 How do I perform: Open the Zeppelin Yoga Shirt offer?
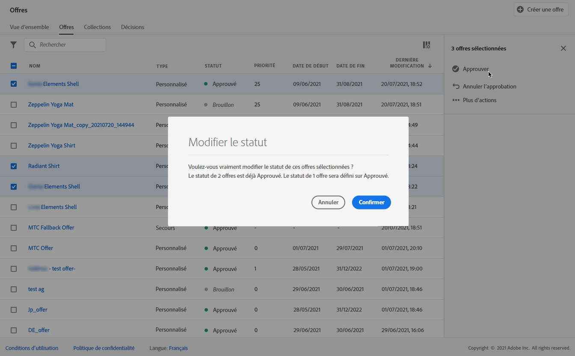[x=52, y=146]
